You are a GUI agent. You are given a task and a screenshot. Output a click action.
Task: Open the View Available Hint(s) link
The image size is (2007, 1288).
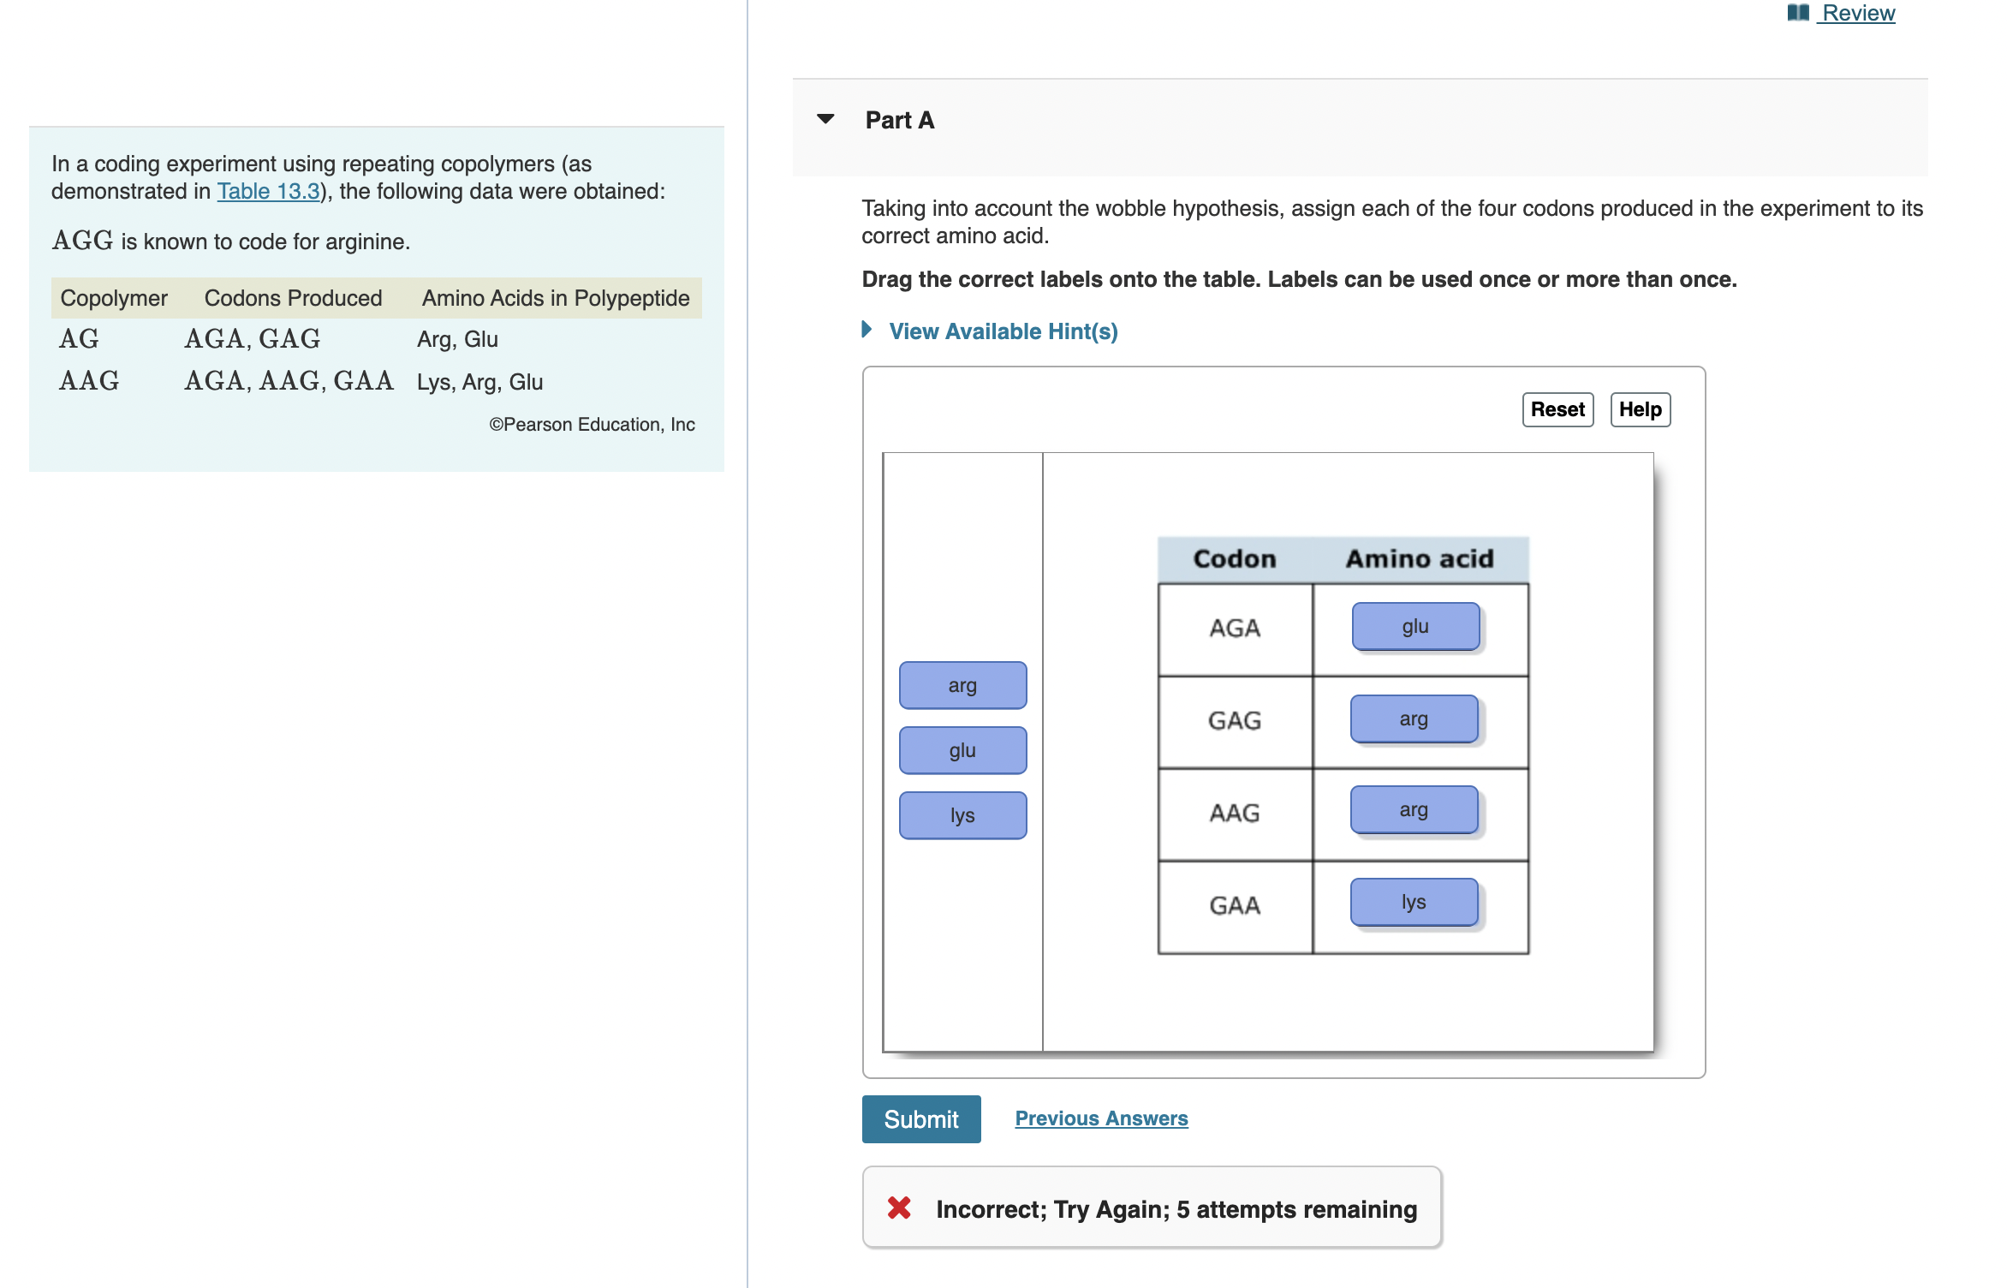(1003, 331)
